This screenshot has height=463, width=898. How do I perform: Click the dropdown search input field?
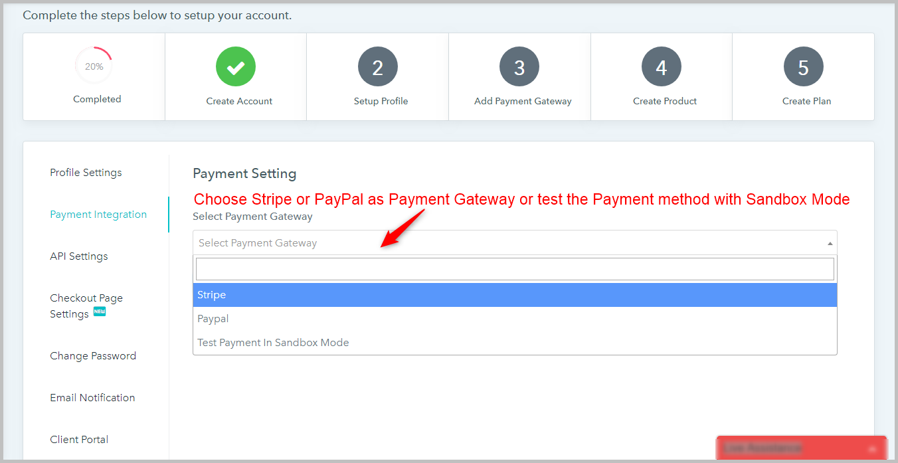(515, 269)
